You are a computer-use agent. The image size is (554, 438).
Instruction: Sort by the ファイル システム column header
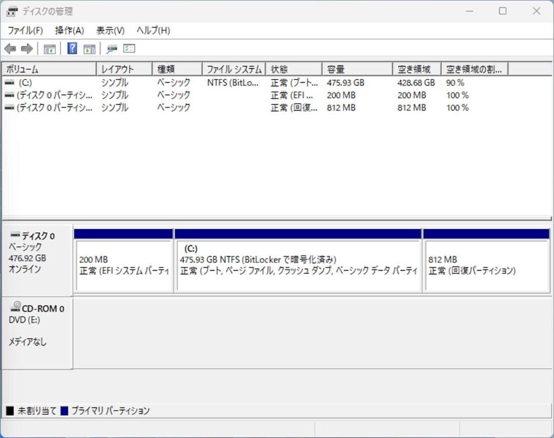tap(234, 69)
